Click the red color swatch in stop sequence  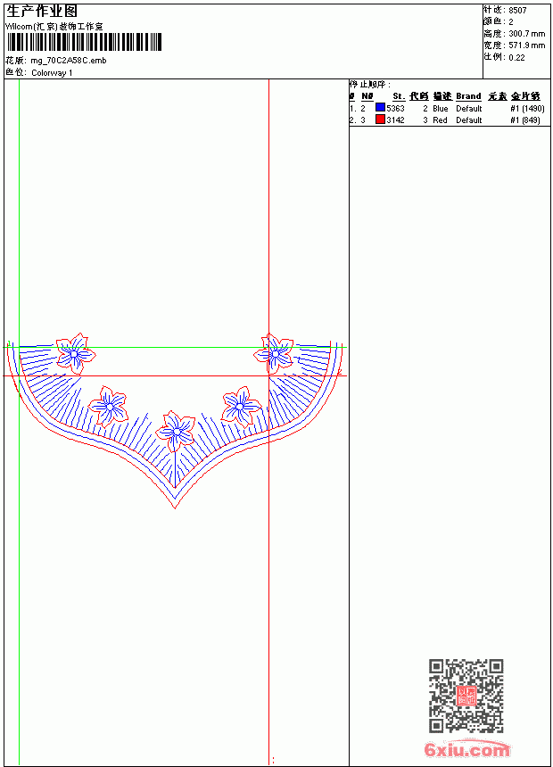380,120
